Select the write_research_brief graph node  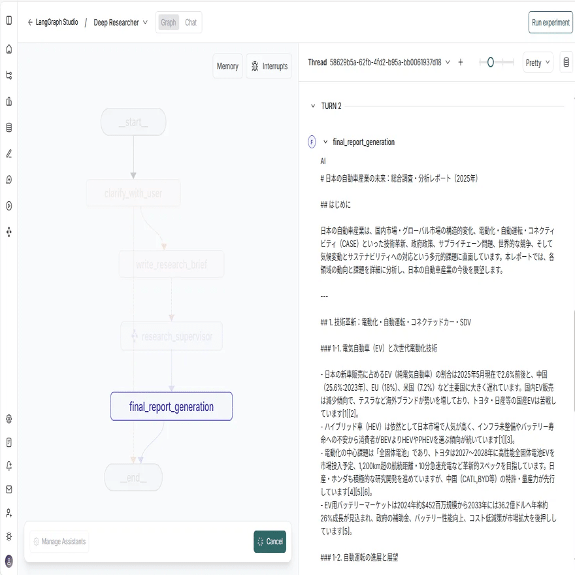[171, 264]
